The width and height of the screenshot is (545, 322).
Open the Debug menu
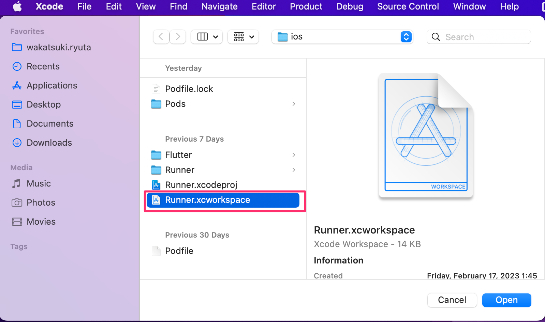[x=350, y=6]
